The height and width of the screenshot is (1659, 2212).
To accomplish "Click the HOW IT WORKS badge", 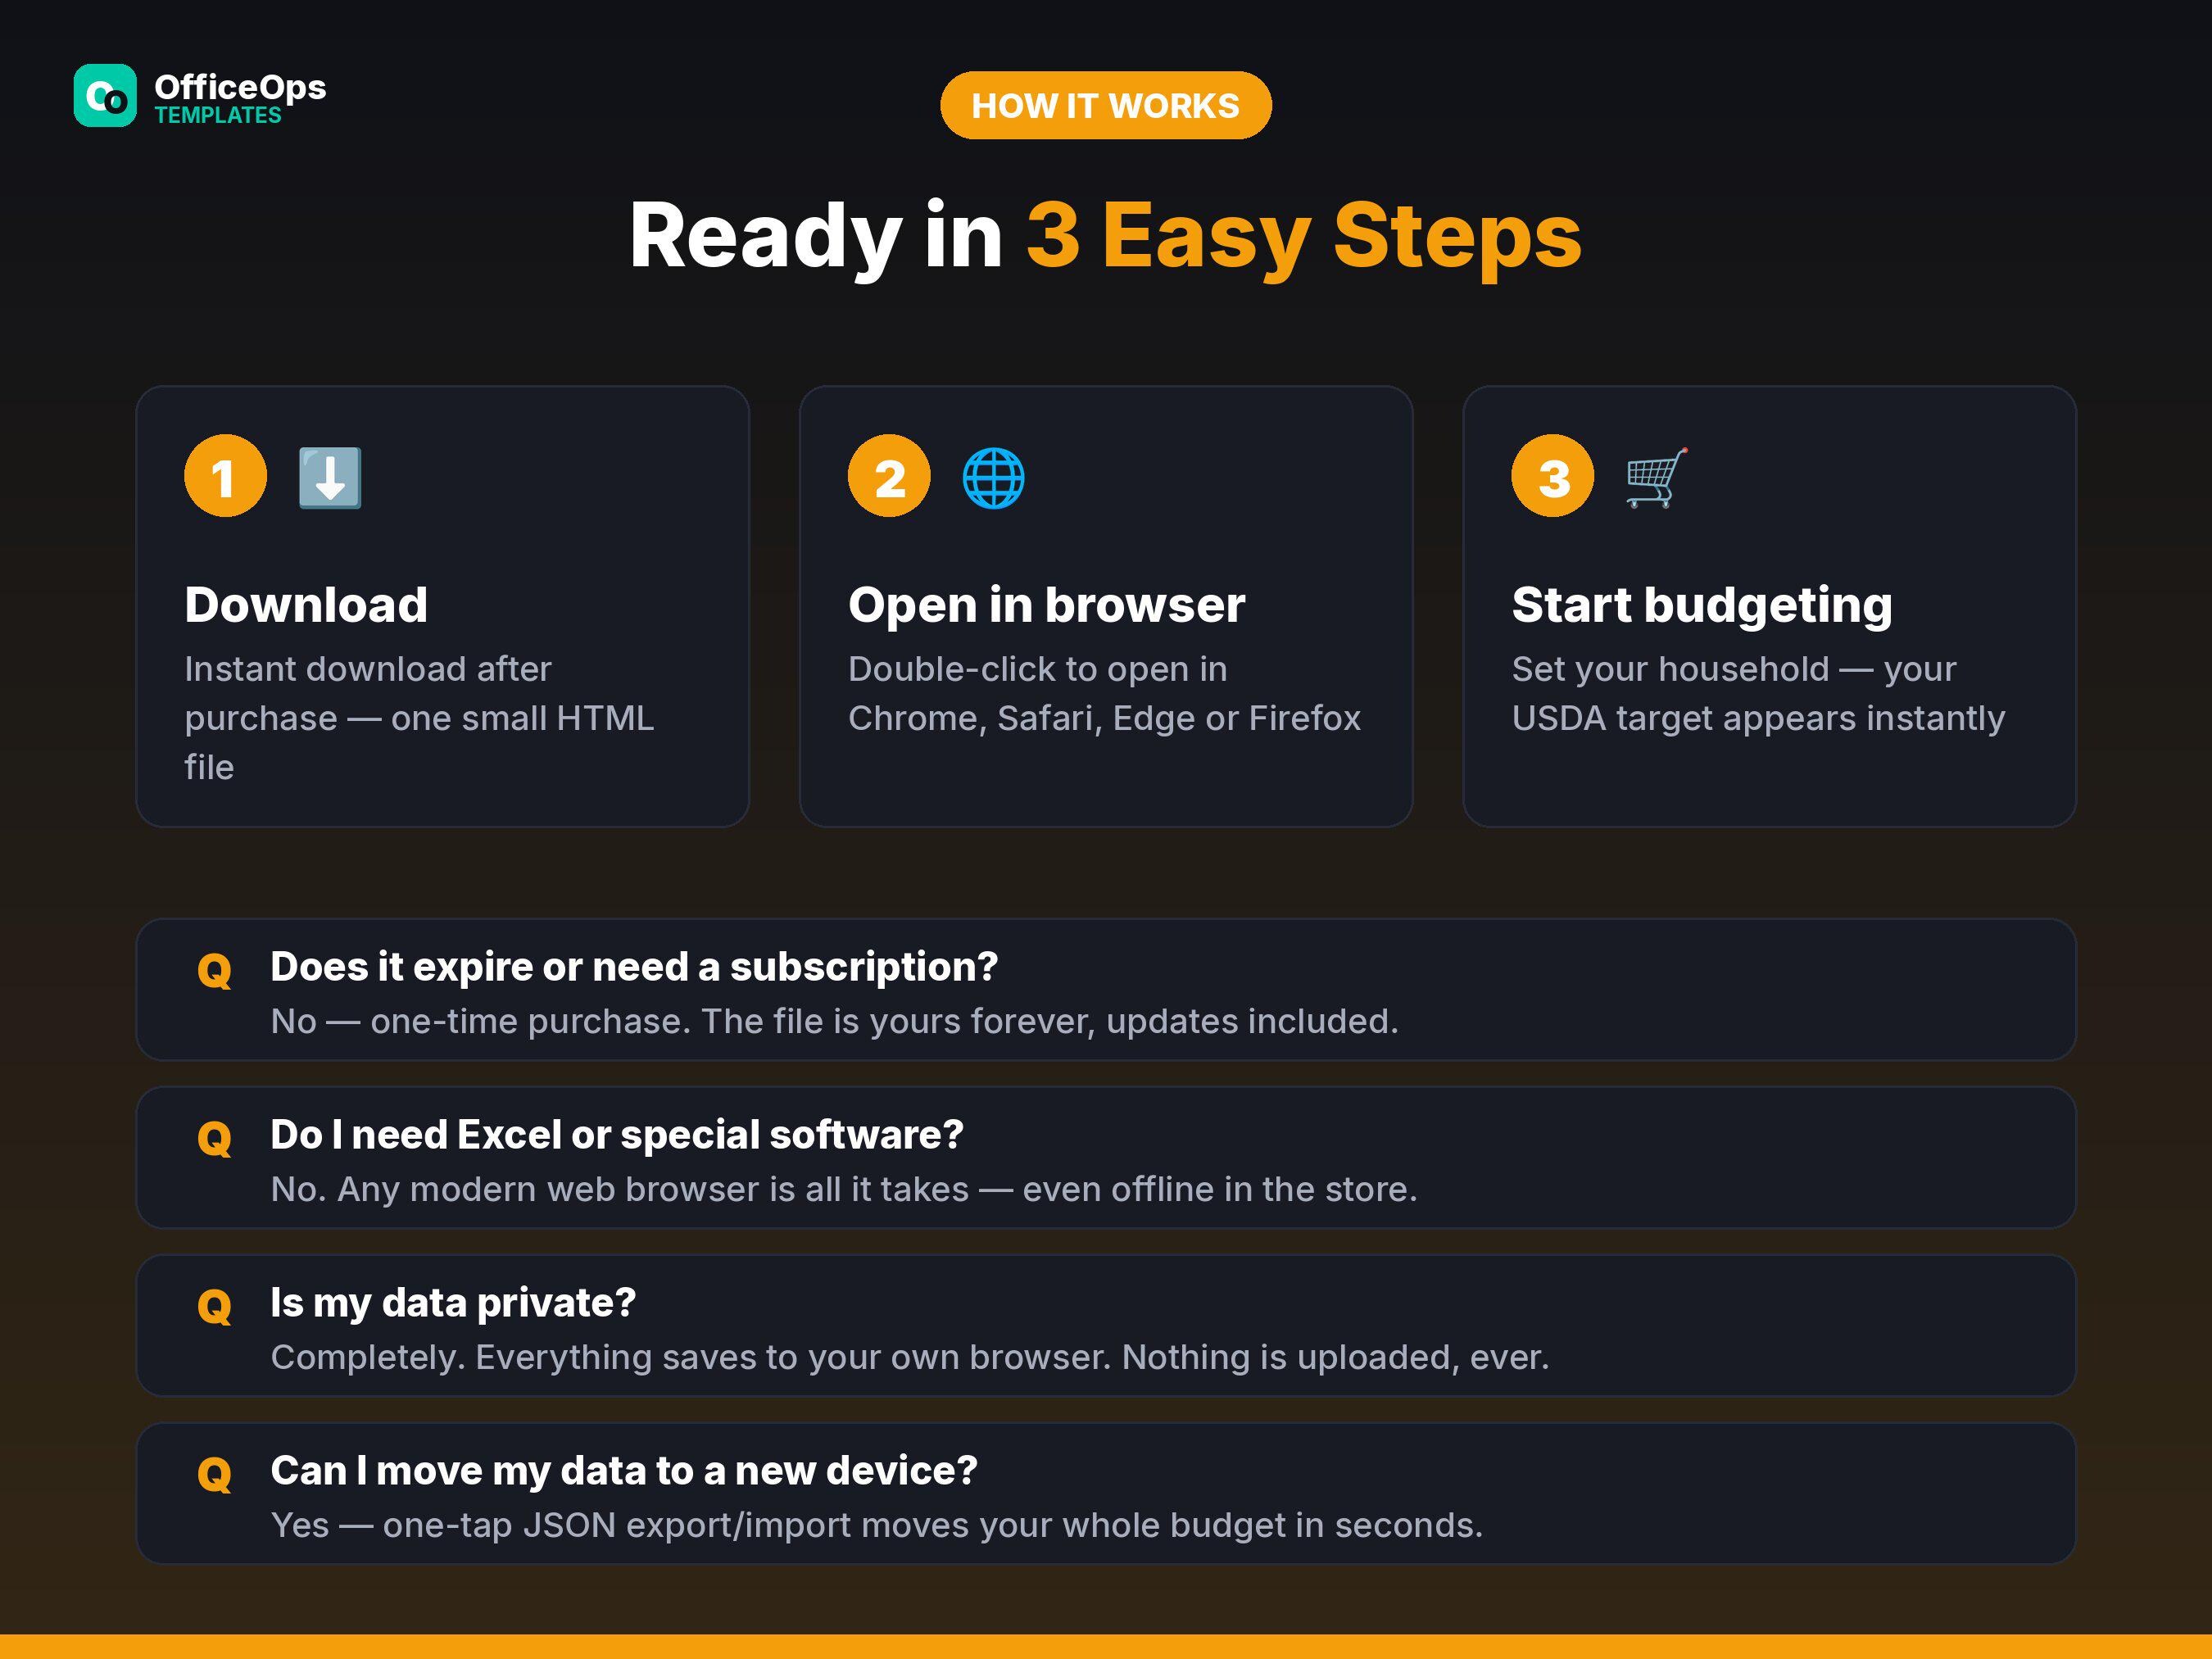I will tap(1105, 105).
